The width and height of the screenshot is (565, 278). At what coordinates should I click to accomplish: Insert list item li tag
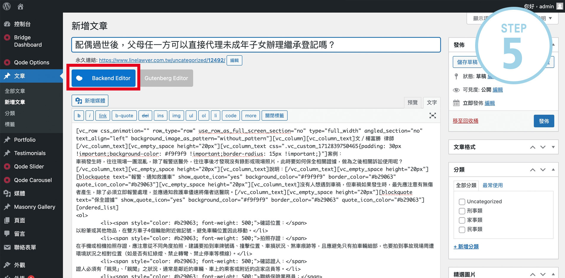pyautogui.click(x=216, y=116)
